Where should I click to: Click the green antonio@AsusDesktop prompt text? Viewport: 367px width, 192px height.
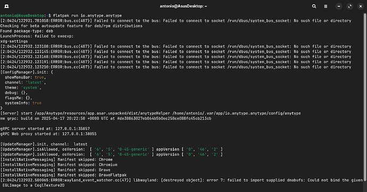22,15
